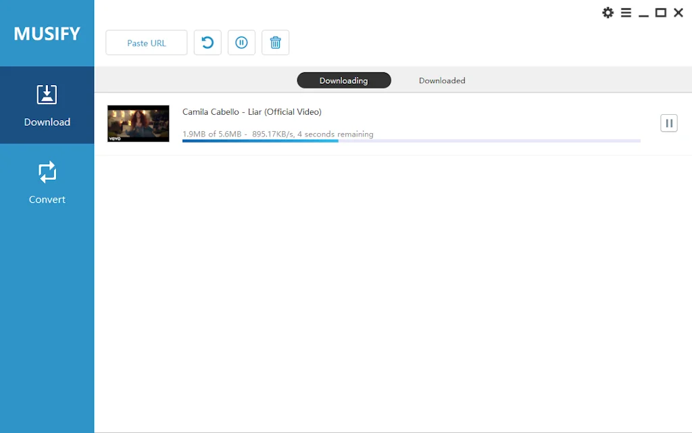Click the resume all downloads arrow icon
The width and height of the screenshot is (692, 433).
pyautogui.click(x=207, y=43)
